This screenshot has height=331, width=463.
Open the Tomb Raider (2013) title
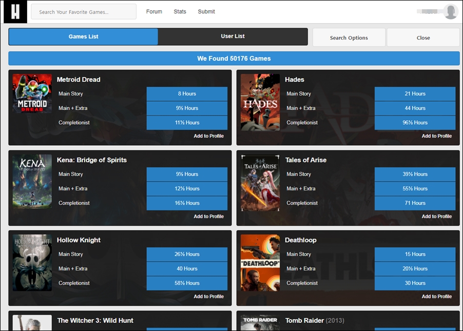point(315,320)
